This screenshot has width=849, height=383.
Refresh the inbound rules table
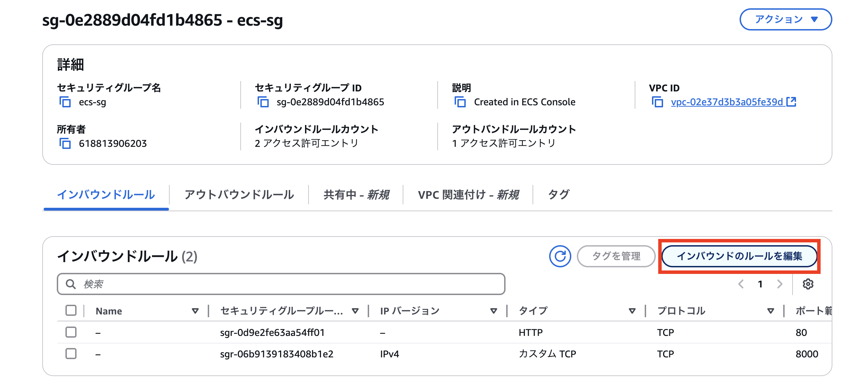[x=560, y=256]
